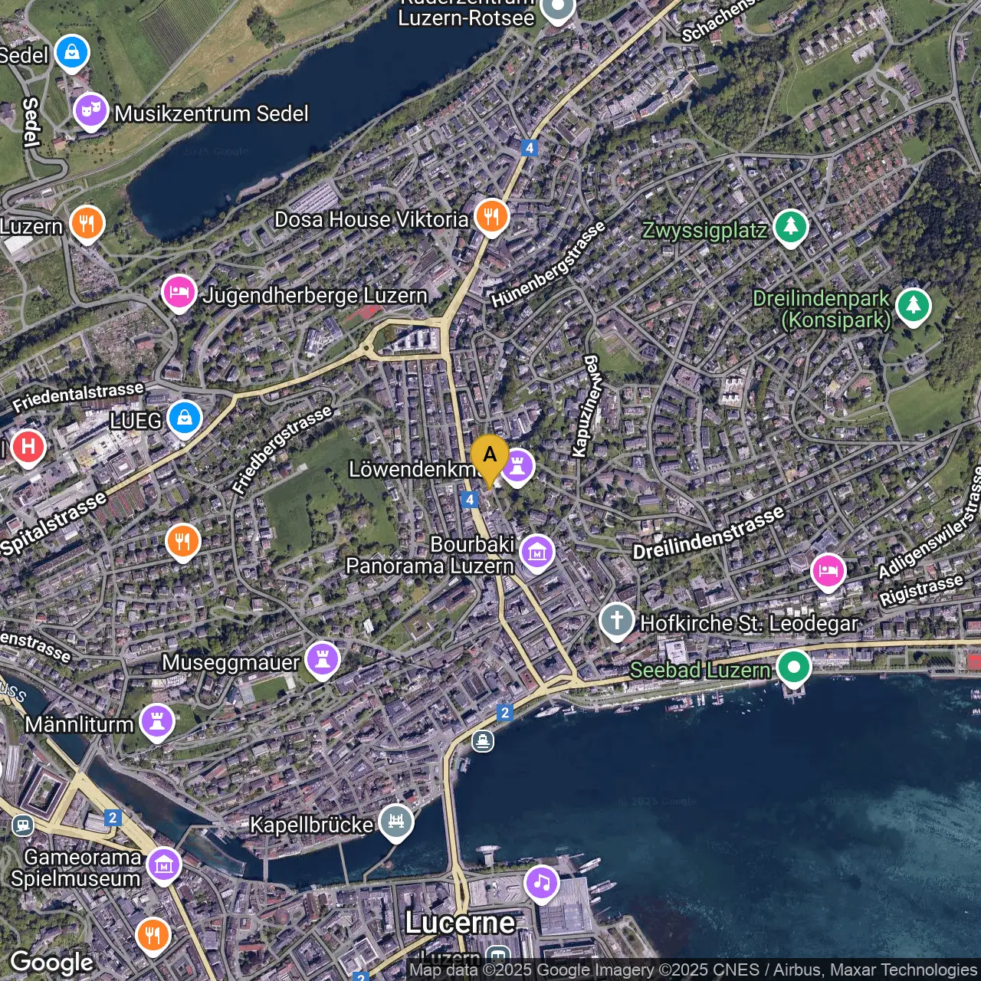Open the Musikzentrum Sedel purple pin
Screen dimensions: 981x981
[91, 112]
